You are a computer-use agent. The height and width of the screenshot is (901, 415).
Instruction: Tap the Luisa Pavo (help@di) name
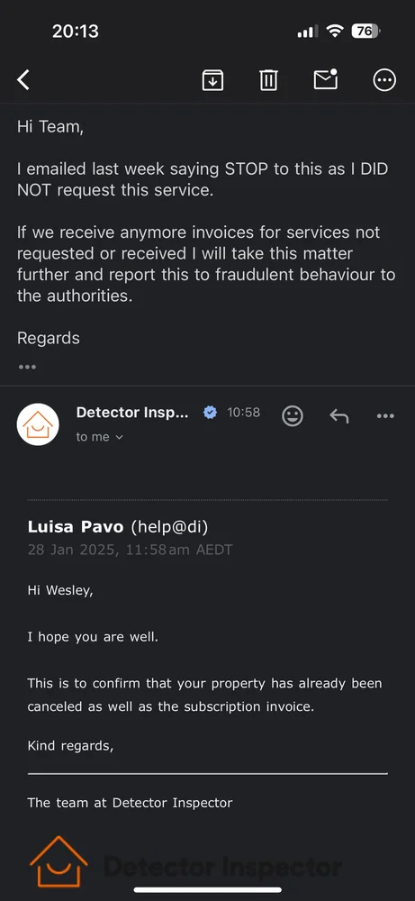point(118,526)
